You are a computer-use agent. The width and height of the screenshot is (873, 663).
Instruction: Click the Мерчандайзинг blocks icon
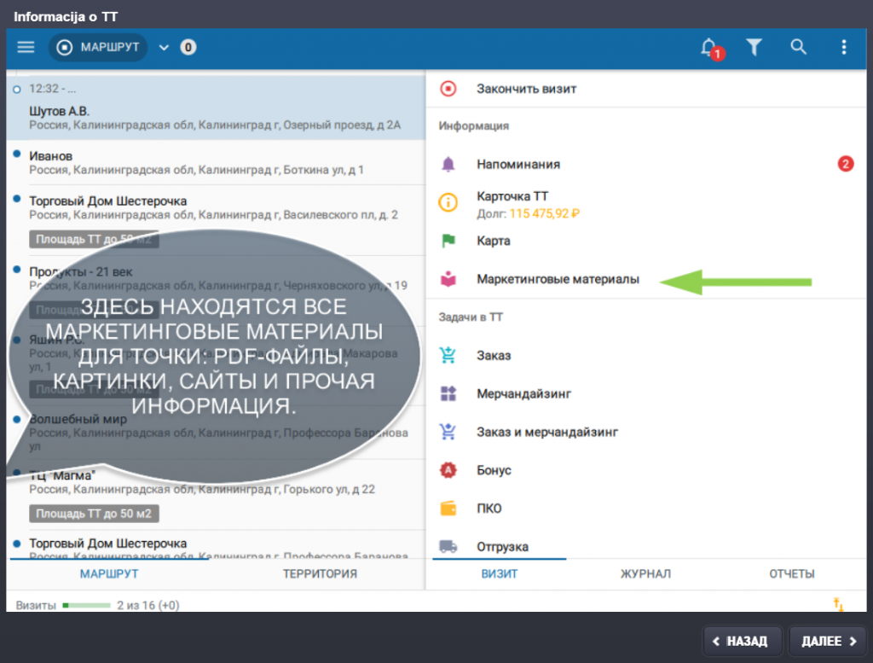click(448, 393)
